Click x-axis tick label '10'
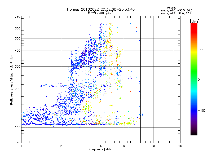Viewport: 212px width, 159px height. coord(153,146)
